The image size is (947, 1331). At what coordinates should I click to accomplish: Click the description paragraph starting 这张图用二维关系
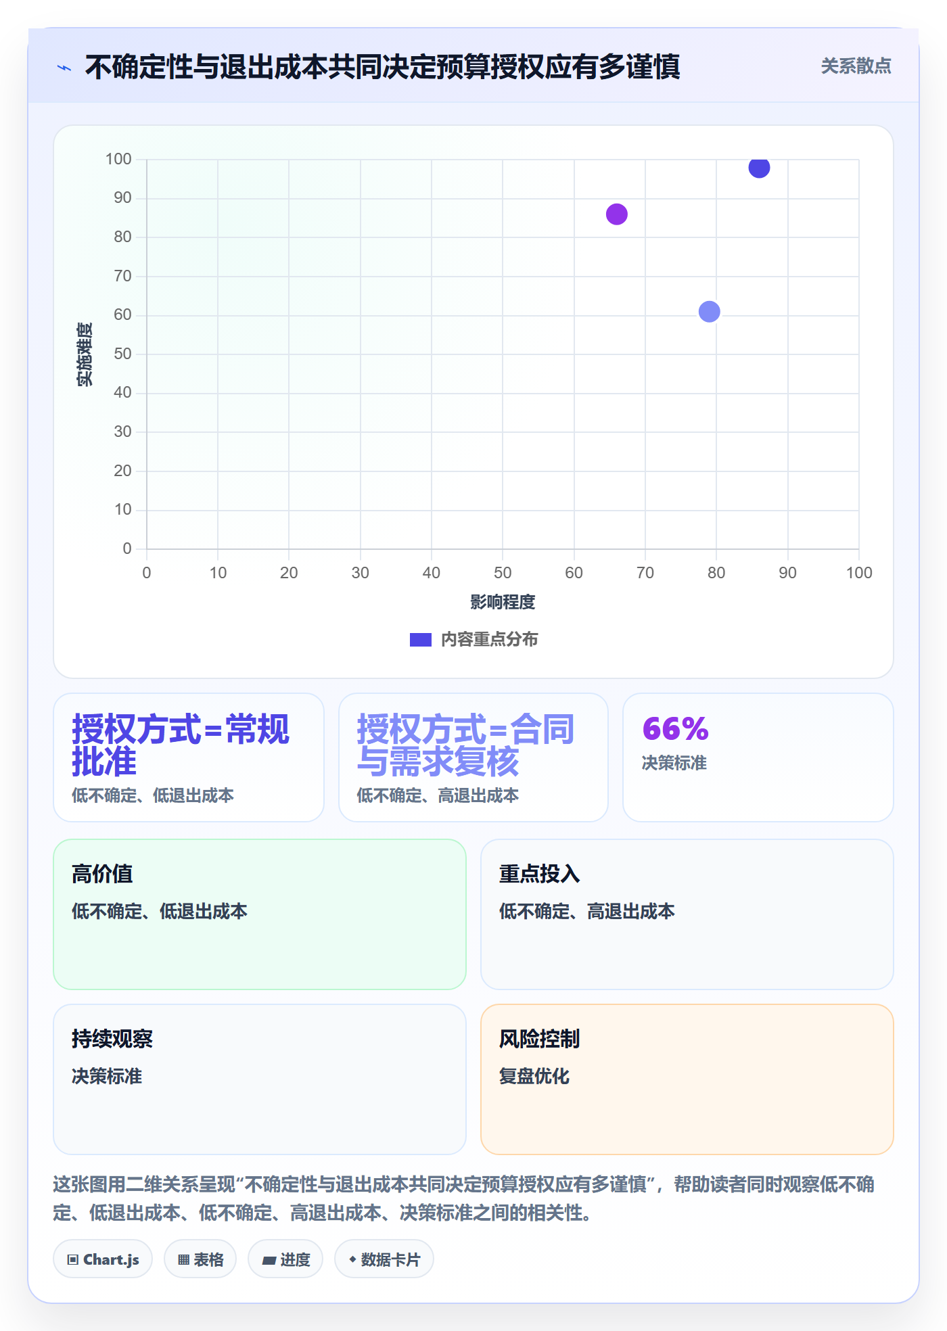coord(464,1198)
